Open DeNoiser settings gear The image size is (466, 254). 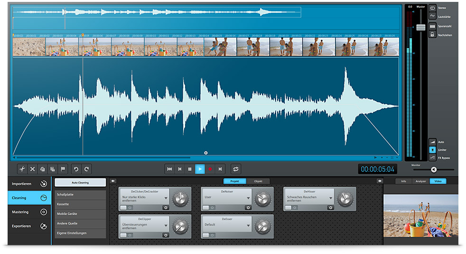248,207
